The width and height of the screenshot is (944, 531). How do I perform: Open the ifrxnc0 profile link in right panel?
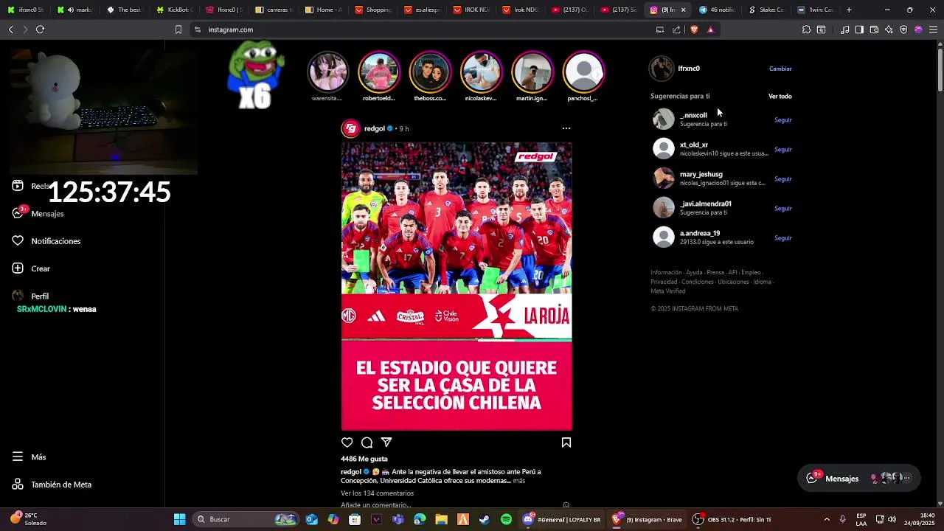[x=689, y=68]
